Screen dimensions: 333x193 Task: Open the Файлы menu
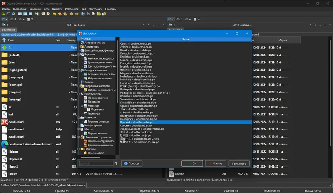(x=6, y=9)
